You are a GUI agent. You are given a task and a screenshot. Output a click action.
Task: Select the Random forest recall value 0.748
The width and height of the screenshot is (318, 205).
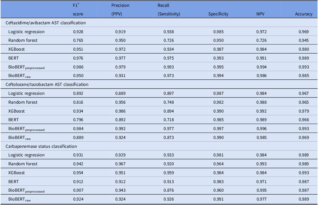(169, 102)
